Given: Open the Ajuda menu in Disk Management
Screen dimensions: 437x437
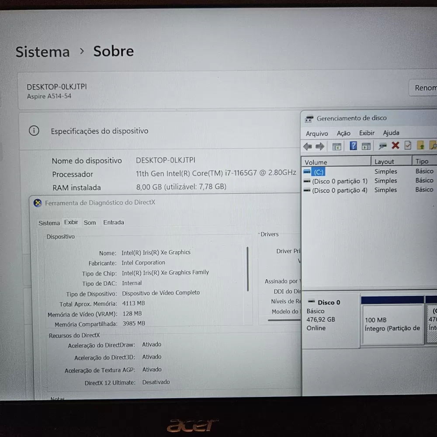Looking at the screenshot, I should click(391, 133).
